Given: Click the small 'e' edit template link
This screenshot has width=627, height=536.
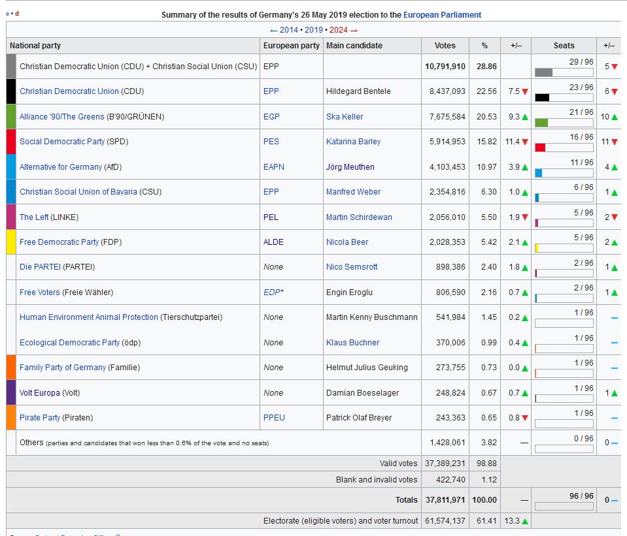Looking at the screenshot, I should click(8, 14).
